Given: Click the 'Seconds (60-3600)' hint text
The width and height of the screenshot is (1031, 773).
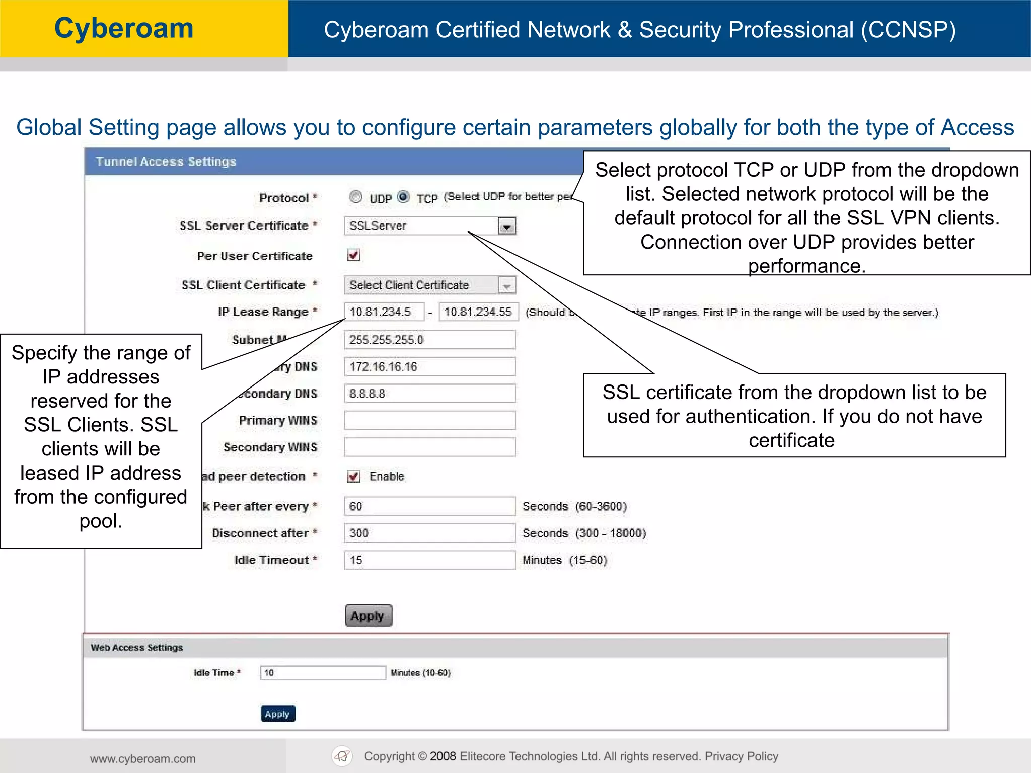Looking at the screenshot, I should (x=574, y=506).
